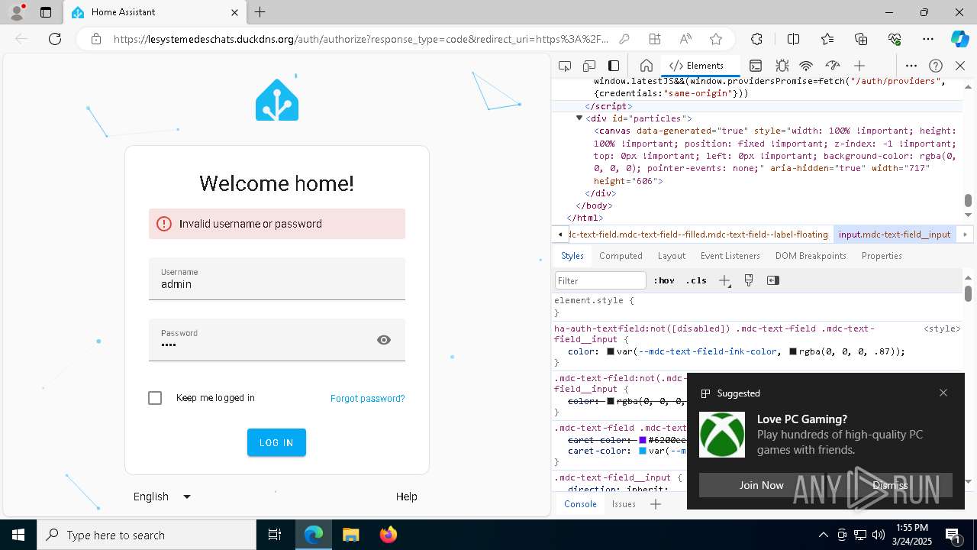Open Collections icon in Edge toolbar
Screen dimensions: 977x550
[x=861, y=39]
